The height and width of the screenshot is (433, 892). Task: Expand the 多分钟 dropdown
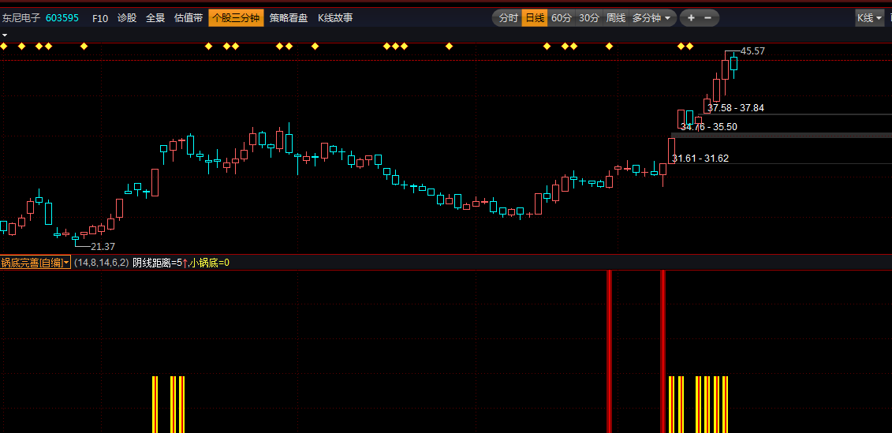652,18
